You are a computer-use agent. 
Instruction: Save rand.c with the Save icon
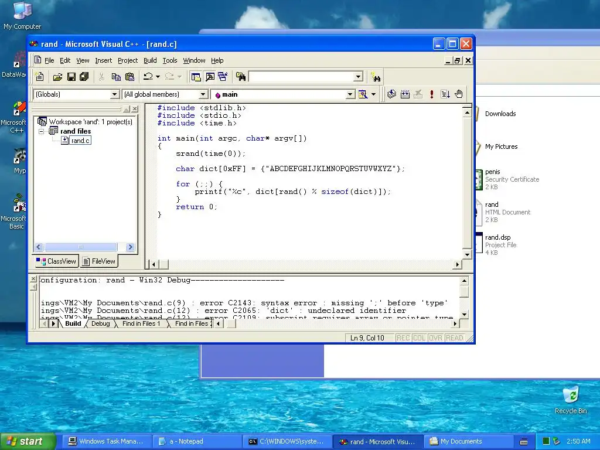point(71,77)
